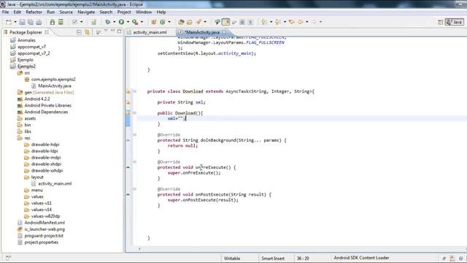Viewport: 467px width, 263px height.
Task: Open the Back history dropdown arrow
Action: 306,22
